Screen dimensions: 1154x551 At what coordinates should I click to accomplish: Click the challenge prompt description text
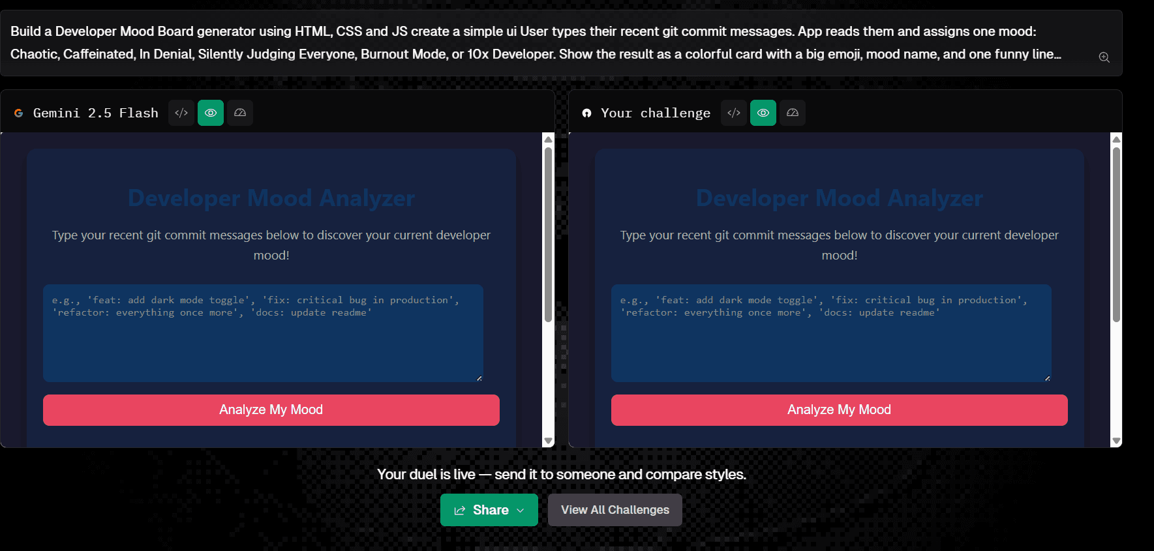point(536,42)
